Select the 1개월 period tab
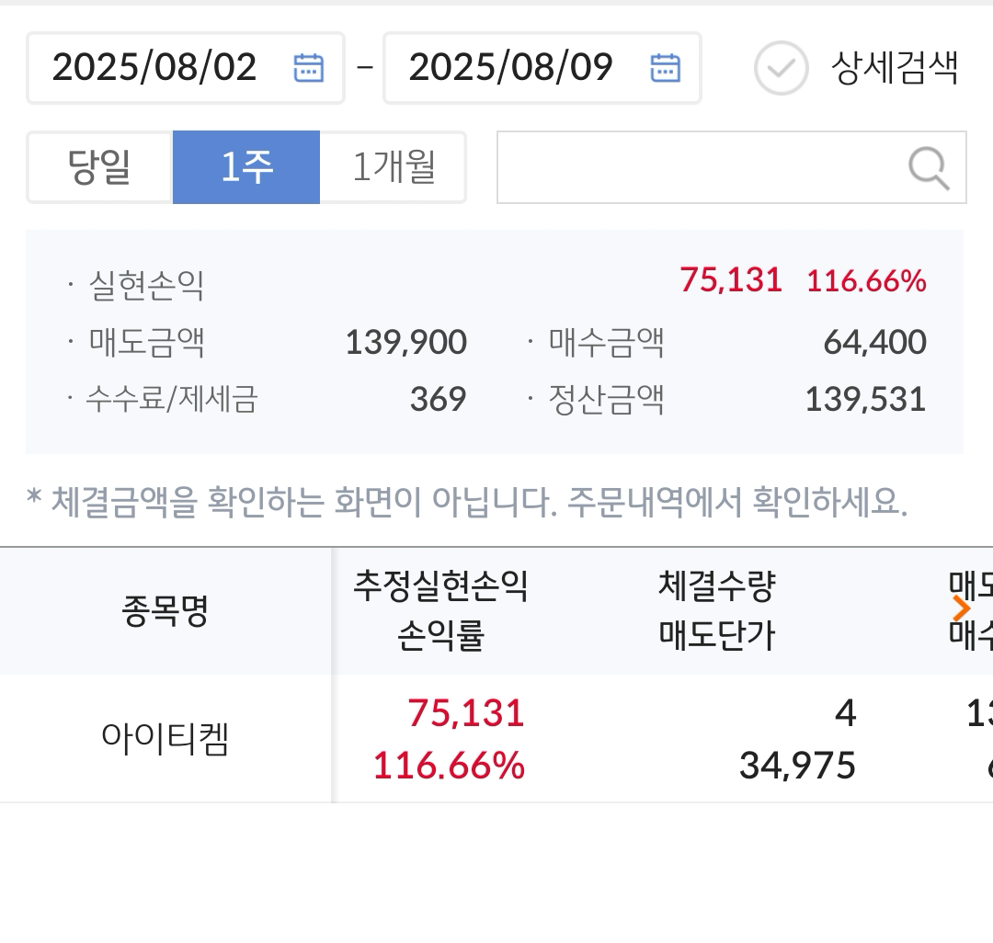The width and height of the screenshot is (993, 943). point(394,167)
